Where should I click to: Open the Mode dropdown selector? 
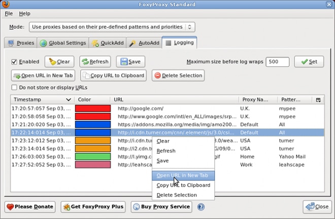pyautogui.click(x=112, y=27)
